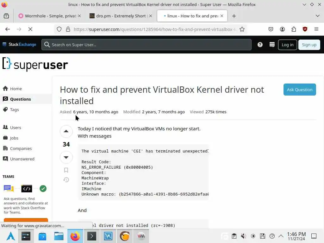This screenshot has height=243, width=324.
Task: Open Stack Exchange site switcher icon
Action: point(272,45)
